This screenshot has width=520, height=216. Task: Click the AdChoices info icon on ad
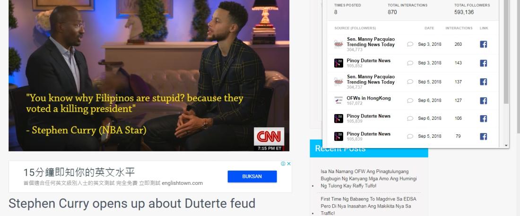pyautogui.click(x=283, y=163)
